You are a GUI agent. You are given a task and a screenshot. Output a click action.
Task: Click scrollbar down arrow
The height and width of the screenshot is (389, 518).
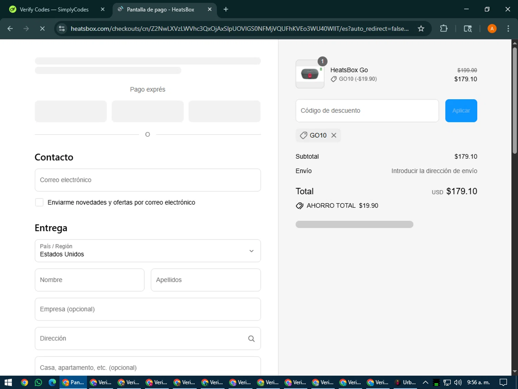click(x=515, y=372)
